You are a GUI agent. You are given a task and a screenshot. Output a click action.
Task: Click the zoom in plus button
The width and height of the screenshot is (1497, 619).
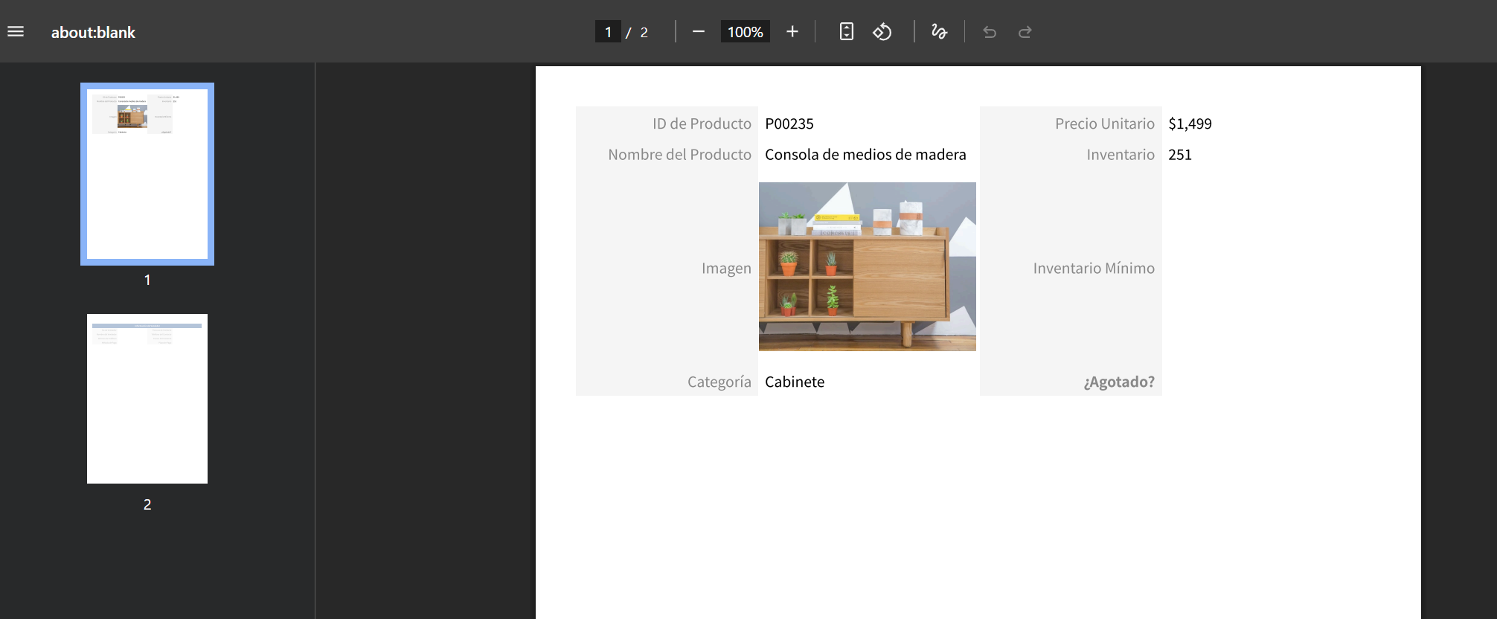(792, 31)
